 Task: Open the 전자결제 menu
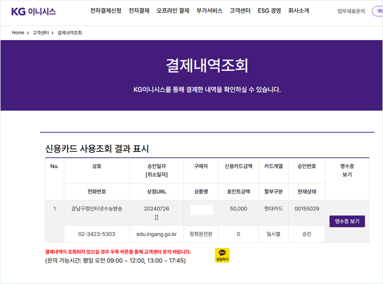click(x=139, y=11)
